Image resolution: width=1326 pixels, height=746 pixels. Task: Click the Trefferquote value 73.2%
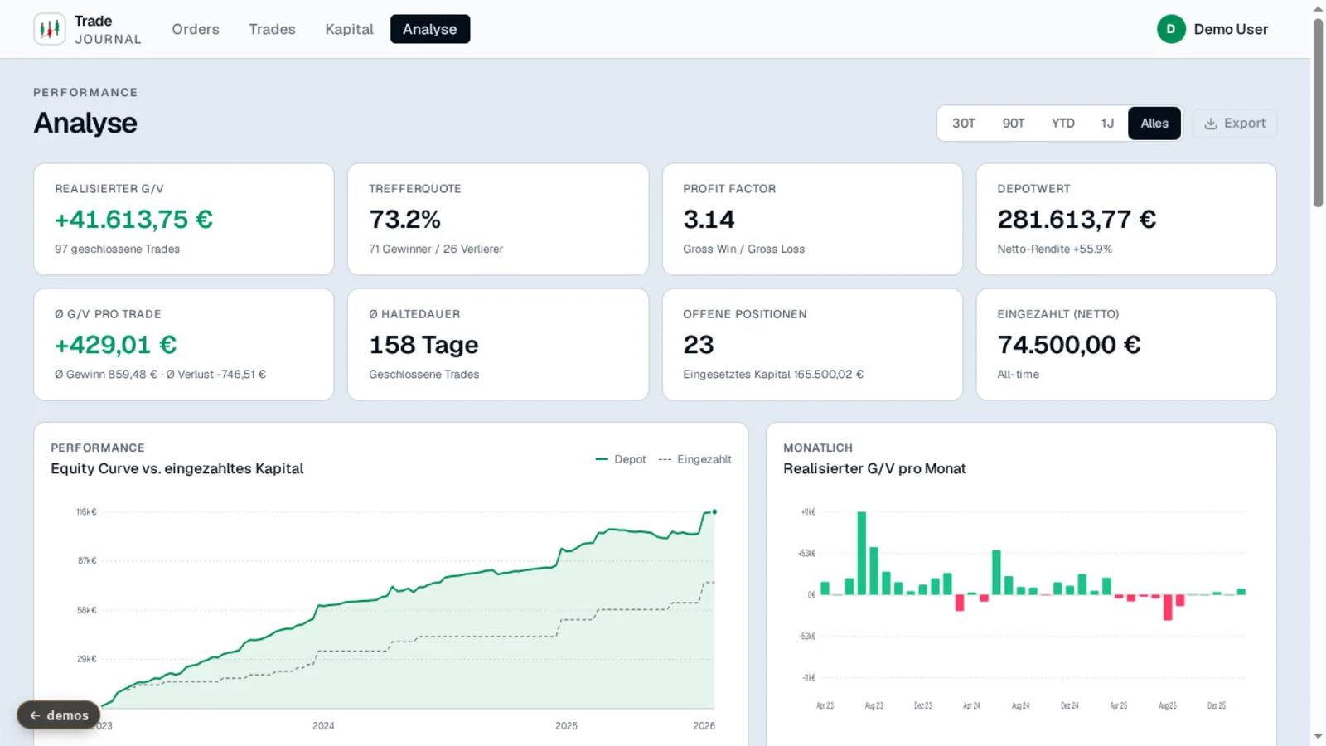point(404,220)
